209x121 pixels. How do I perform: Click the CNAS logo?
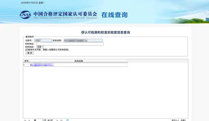[x=25, y=15]
